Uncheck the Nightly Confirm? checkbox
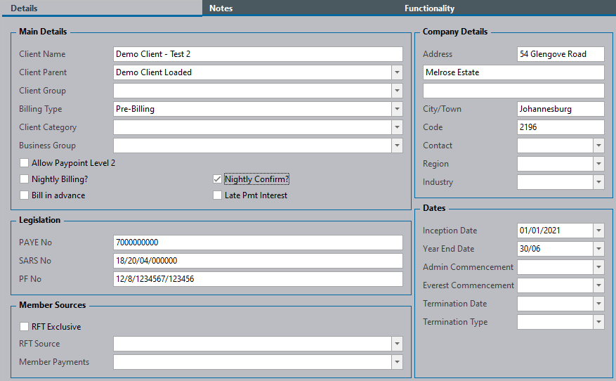Viewport: 616px width, 381px height. pyautogui.click(x=217, y=179)
